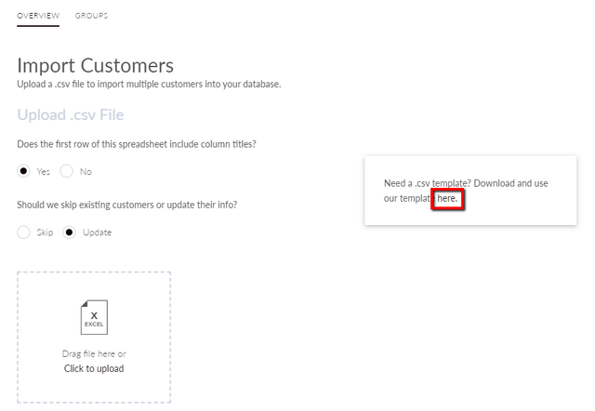Click the 'Need a .csv template?' text

428,183
